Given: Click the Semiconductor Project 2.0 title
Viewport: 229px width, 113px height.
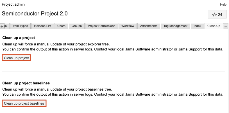Looking at the screenshot, I should pos(35,13).
